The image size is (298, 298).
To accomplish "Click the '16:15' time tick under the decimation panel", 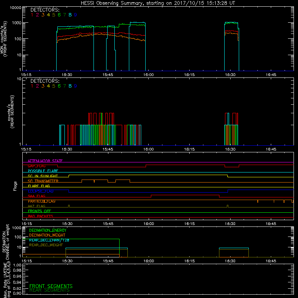I will (x=190, y=261).
